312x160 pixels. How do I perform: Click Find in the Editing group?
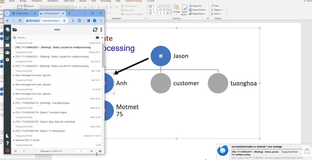215,6
